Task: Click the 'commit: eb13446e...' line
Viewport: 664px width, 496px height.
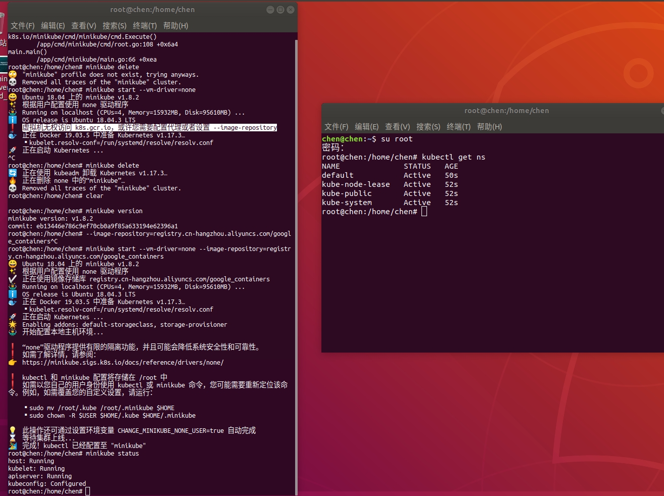Action: 93,226
